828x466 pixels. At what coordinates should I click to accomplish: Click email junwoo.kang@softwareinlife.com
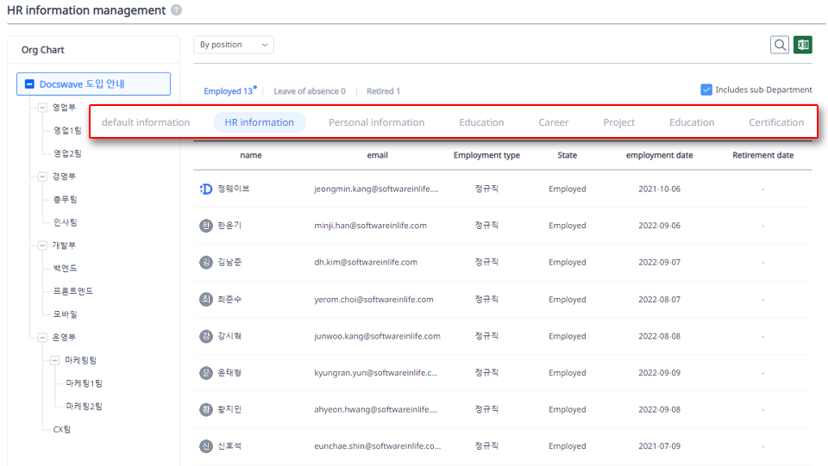tap(377, 336)
